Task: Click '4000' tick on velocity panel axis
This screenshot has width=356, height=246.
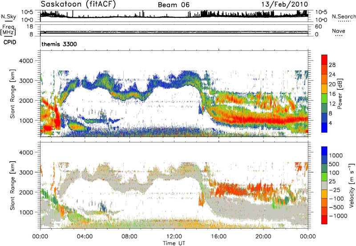Action: click(x=26, y=152)
